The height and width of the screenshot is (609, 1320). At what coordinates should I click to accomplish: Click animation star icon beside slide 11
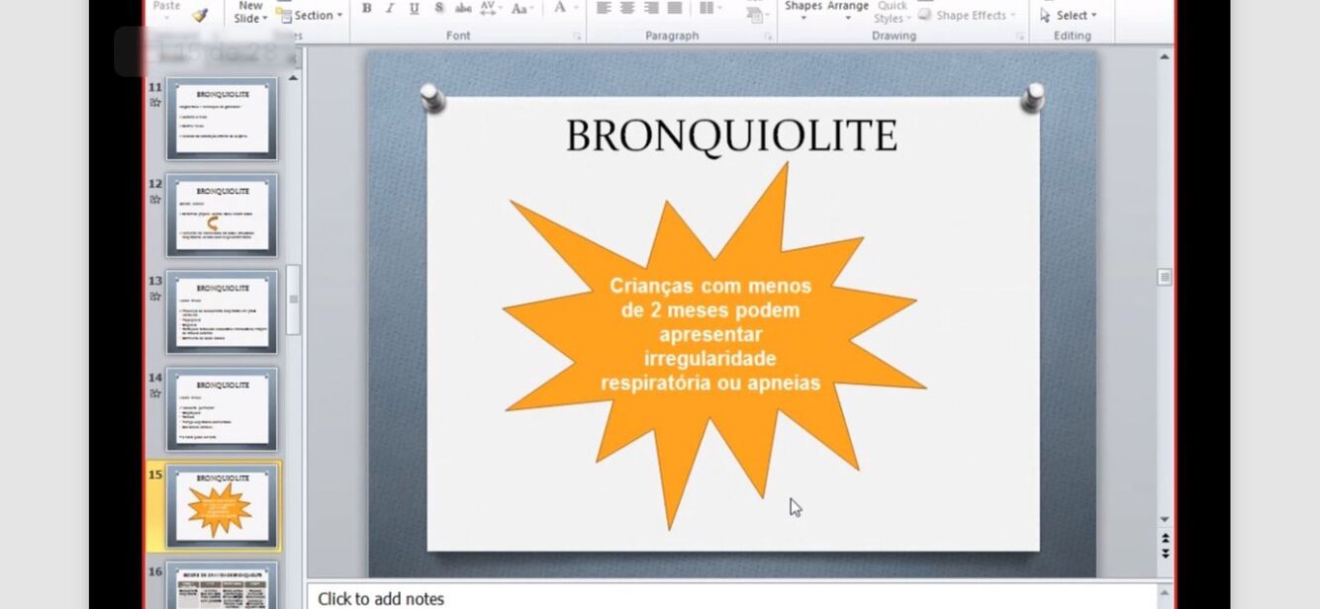(155, 102)
